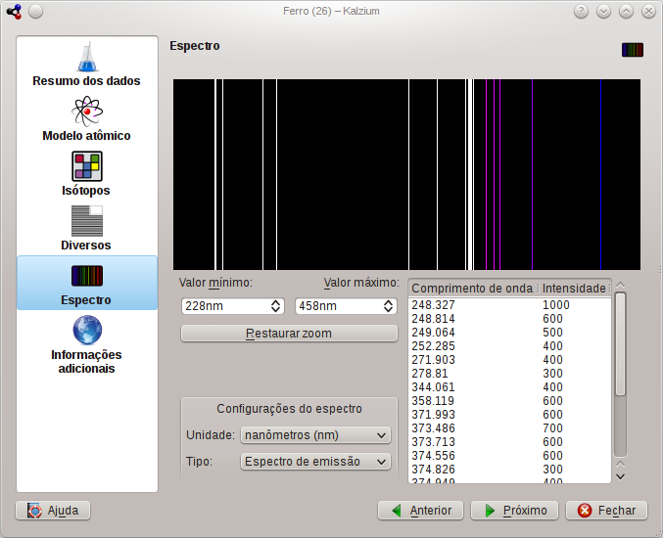The height and width of the screenshot is (538, 663).
Task: Open the Unidade nanômetros dropdown
Action: 314,435
